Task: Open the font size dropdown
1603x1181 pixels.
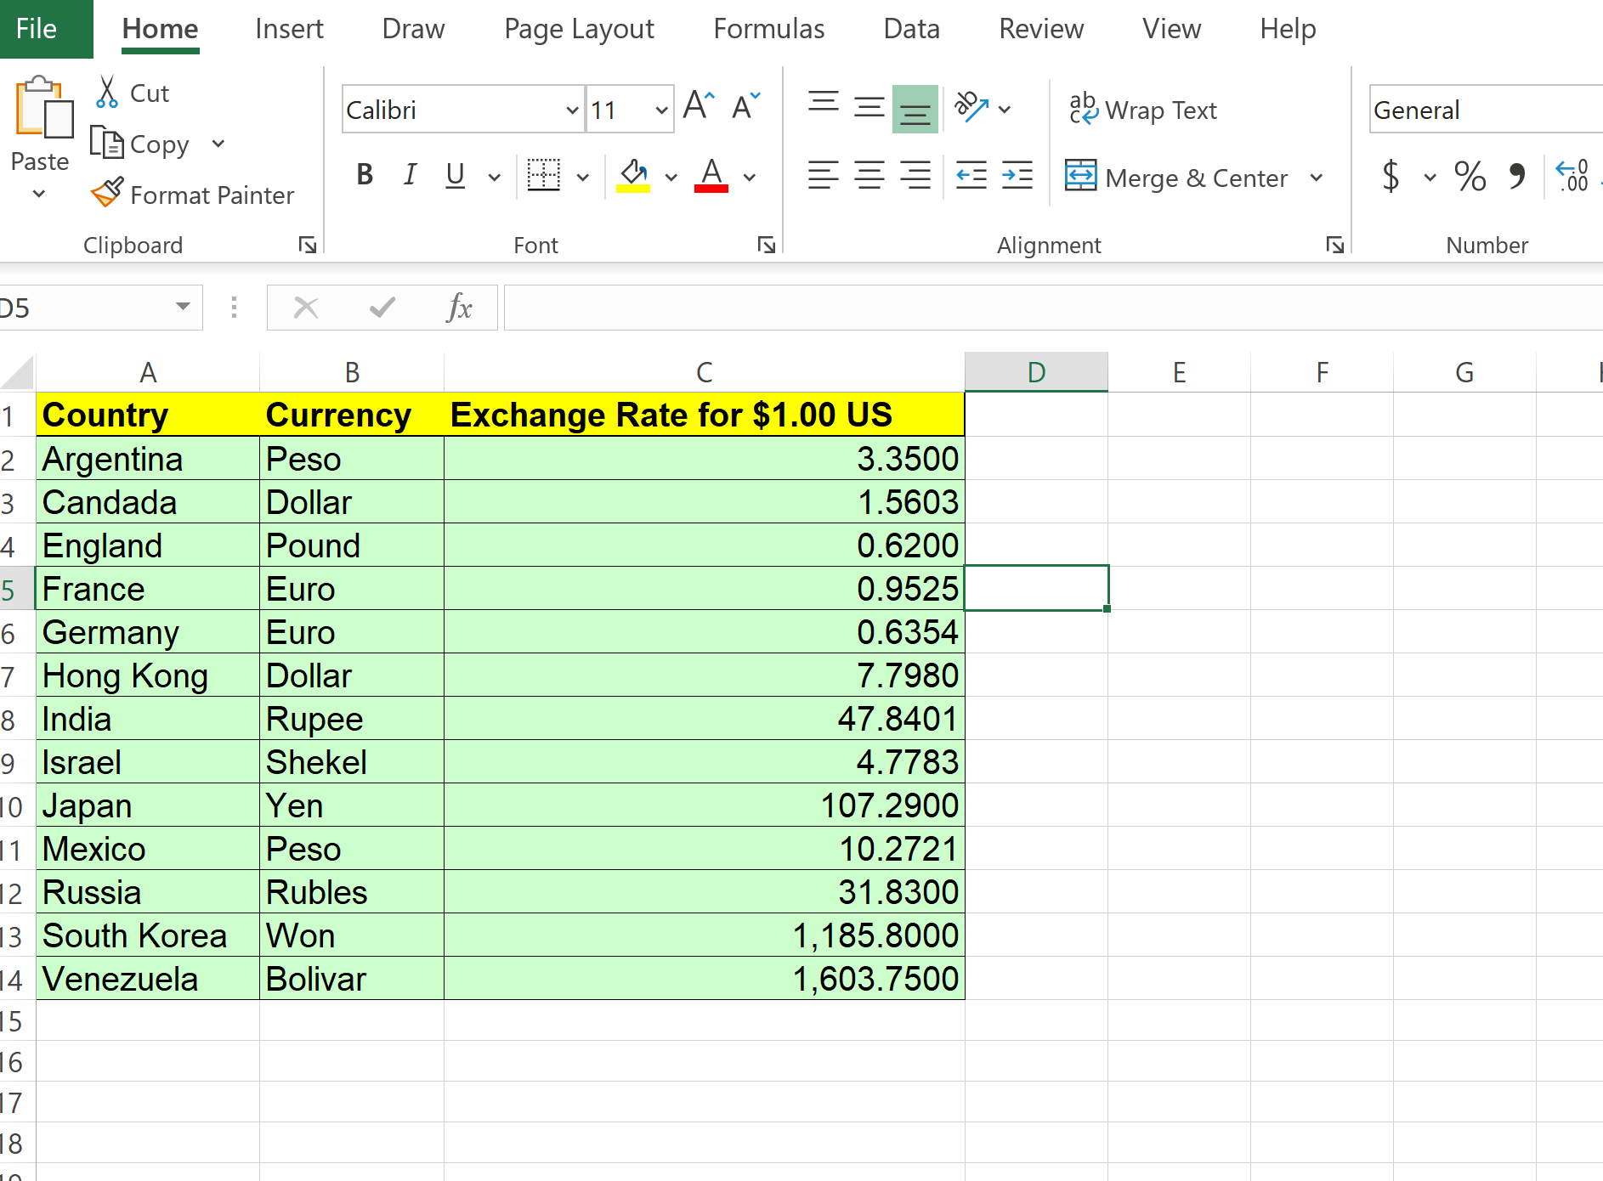Action: click(661, 110)
